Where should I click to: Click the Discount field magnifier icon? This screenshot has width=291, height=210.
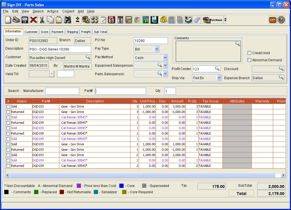(x=281, y=69)
